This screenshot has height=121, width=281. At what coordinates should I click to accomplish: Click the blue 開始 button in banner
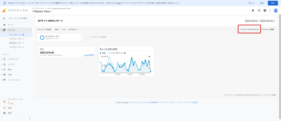click(273, 3)
